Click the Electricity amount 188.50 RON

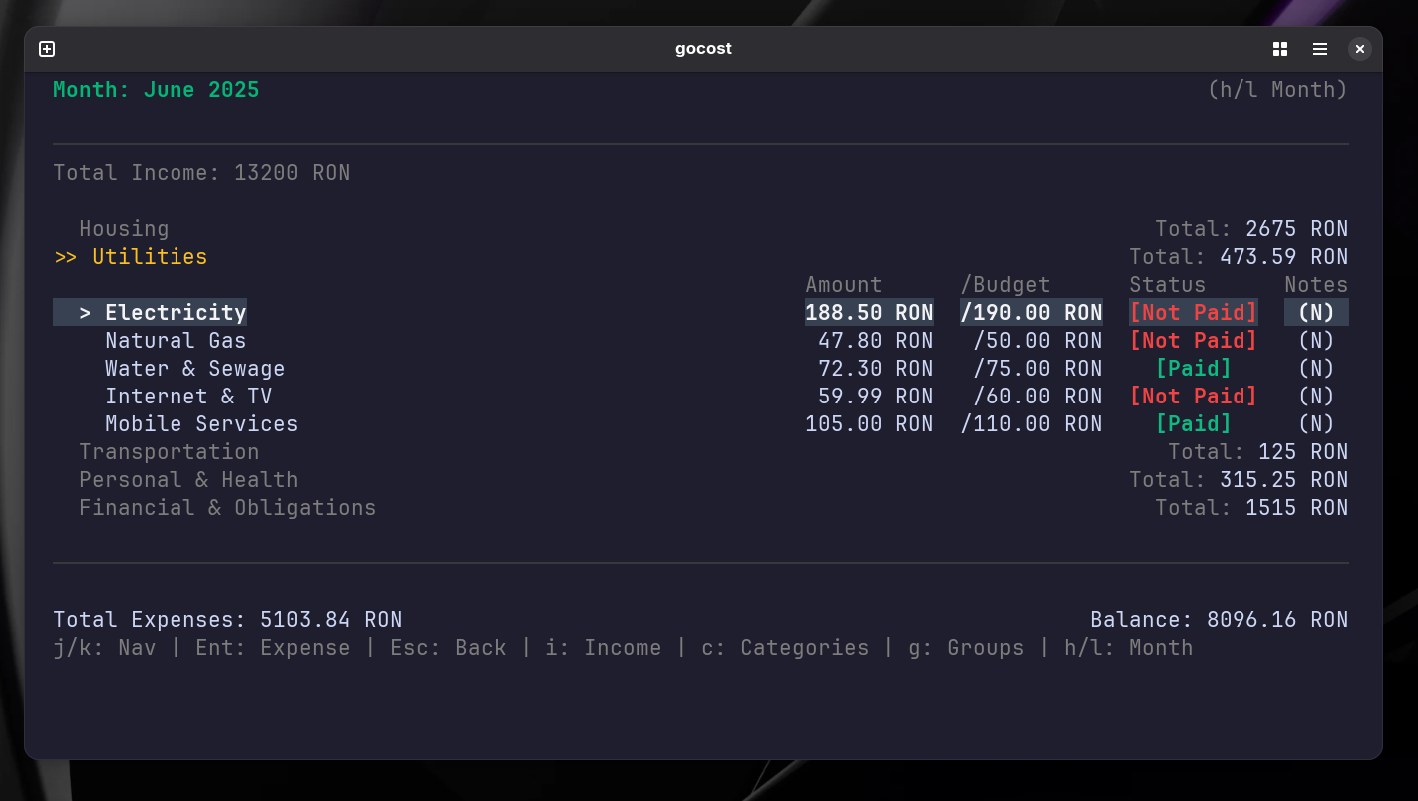pyautogui.click(x=870, y=313)
